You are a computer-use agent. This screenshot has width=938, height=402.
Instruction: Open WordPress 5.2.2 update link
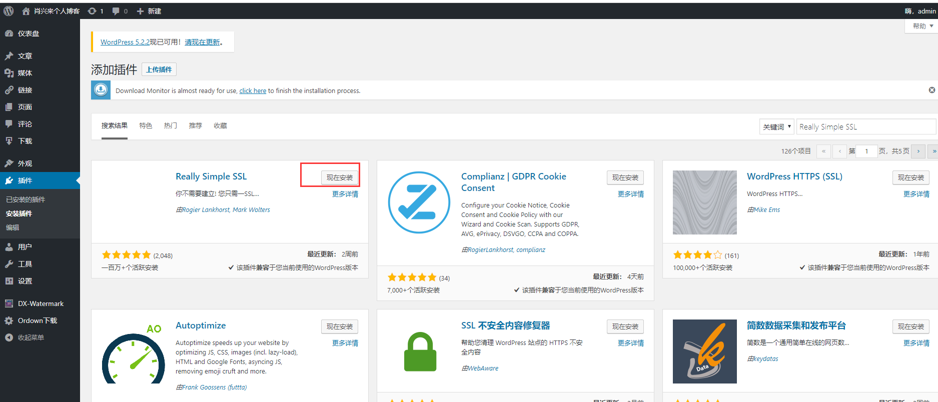pyautogui.click(x=125, y=42)
